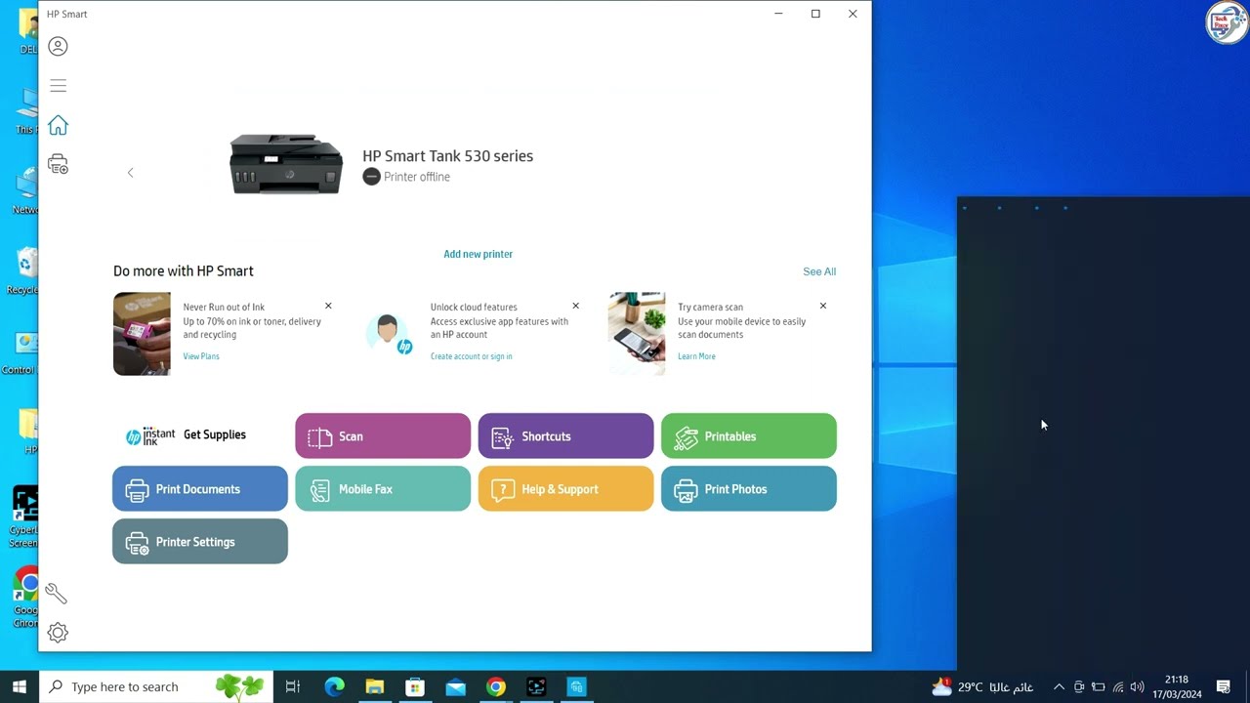
Task: Open Print Photos tile
Action: pyautogui.click(x=749, y=488)
